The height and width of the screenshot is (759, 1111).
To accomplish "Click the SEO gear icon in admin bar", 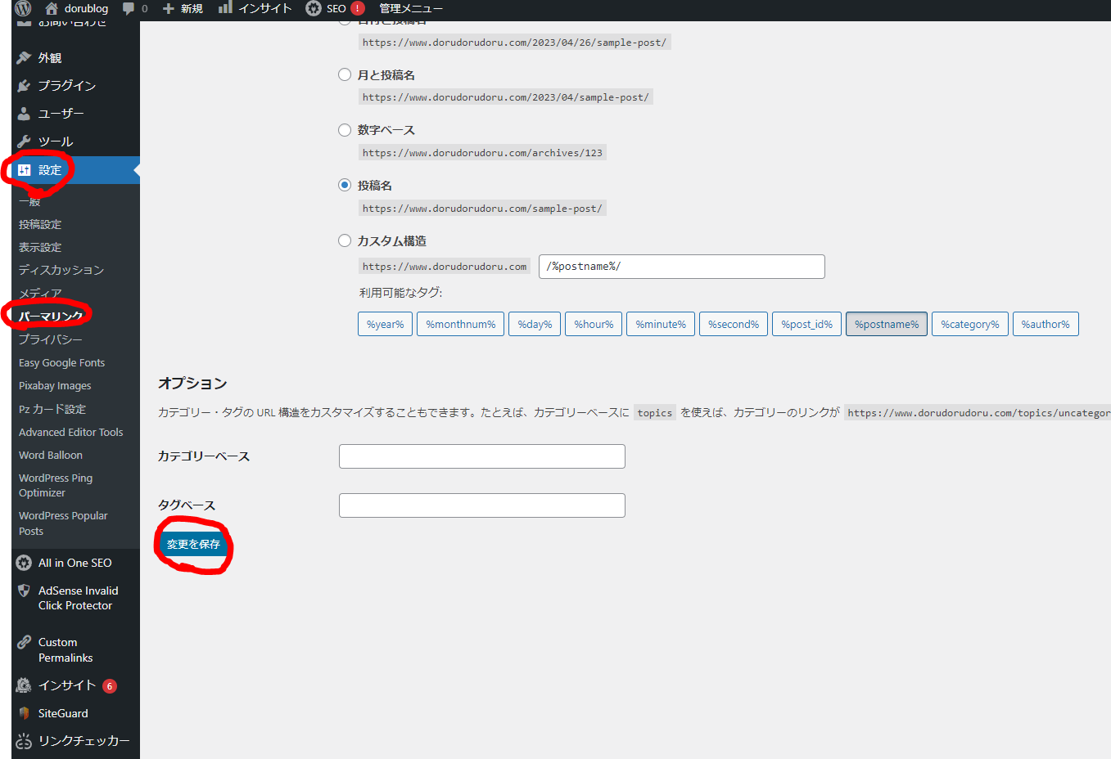I will point(314,8).
